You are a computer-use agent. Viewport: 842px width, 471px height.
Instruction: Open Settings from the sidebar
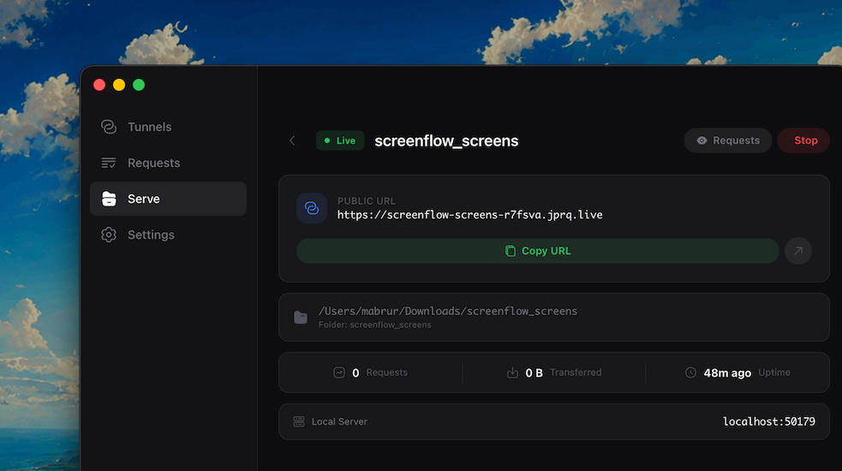click(x=168, y=235)
